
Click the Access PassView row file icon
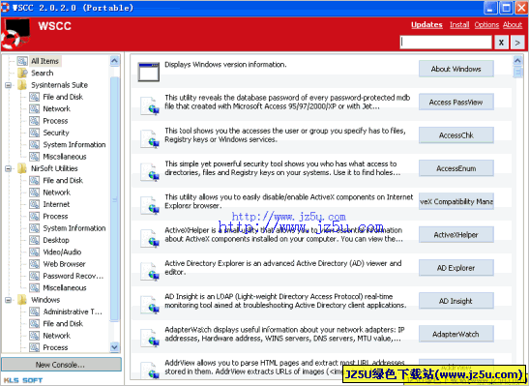point(150,105)
